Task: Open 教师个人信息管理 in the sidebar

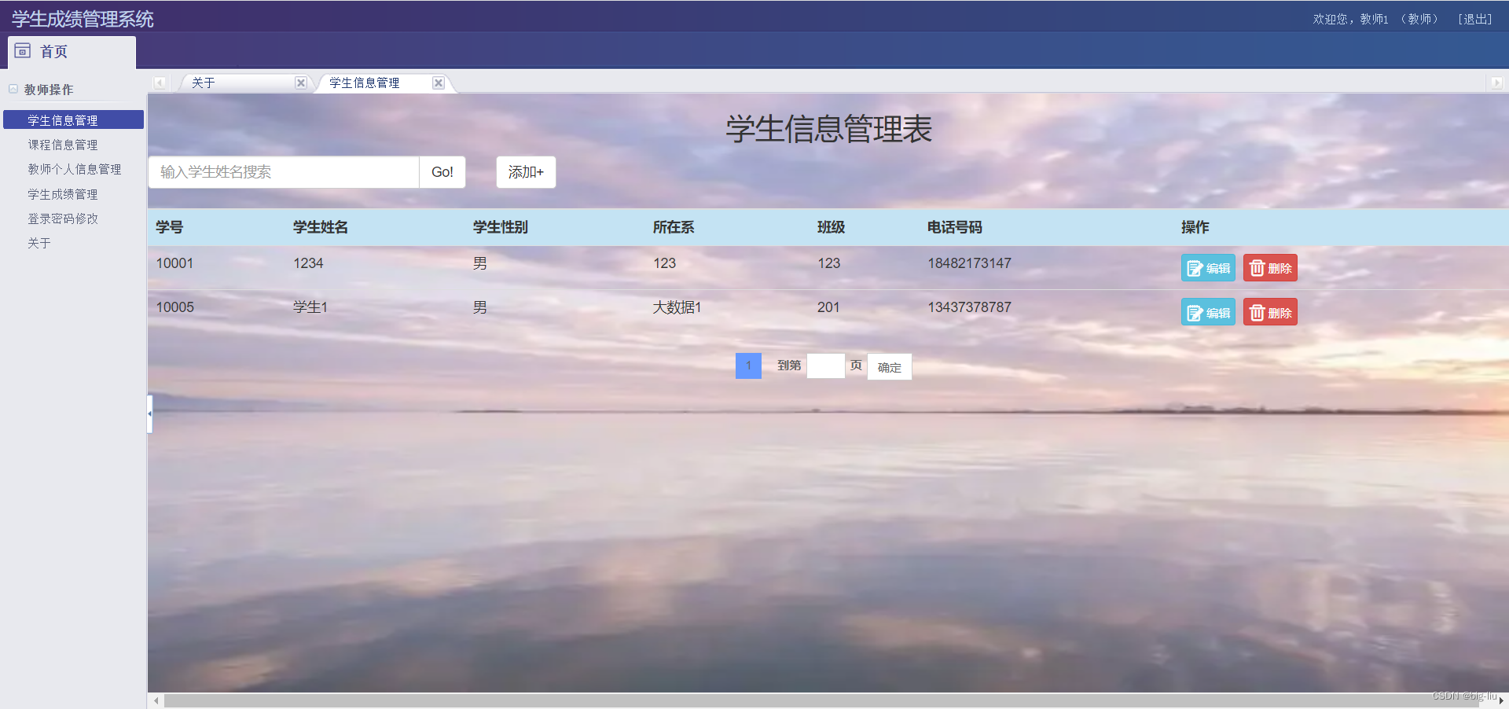Action: (x=75, y=169)
